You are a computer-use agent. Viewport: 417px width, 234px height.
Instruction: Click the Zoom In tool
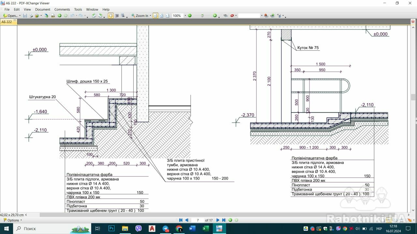140,16
